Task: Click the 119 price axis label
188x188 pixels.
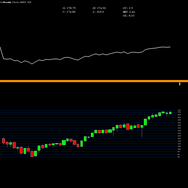Action: tap(179, 141)
